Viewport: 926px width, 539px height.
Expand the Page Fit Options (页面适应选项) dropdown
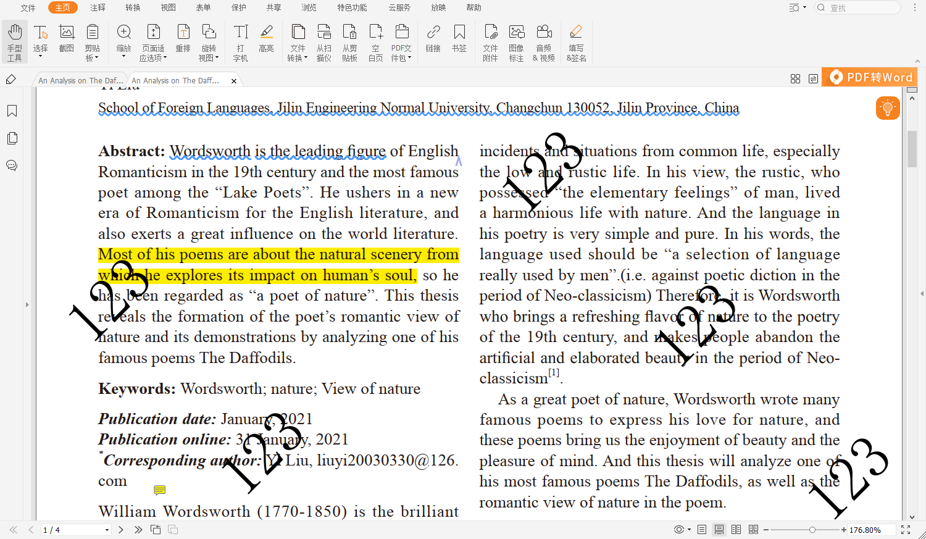153,58
